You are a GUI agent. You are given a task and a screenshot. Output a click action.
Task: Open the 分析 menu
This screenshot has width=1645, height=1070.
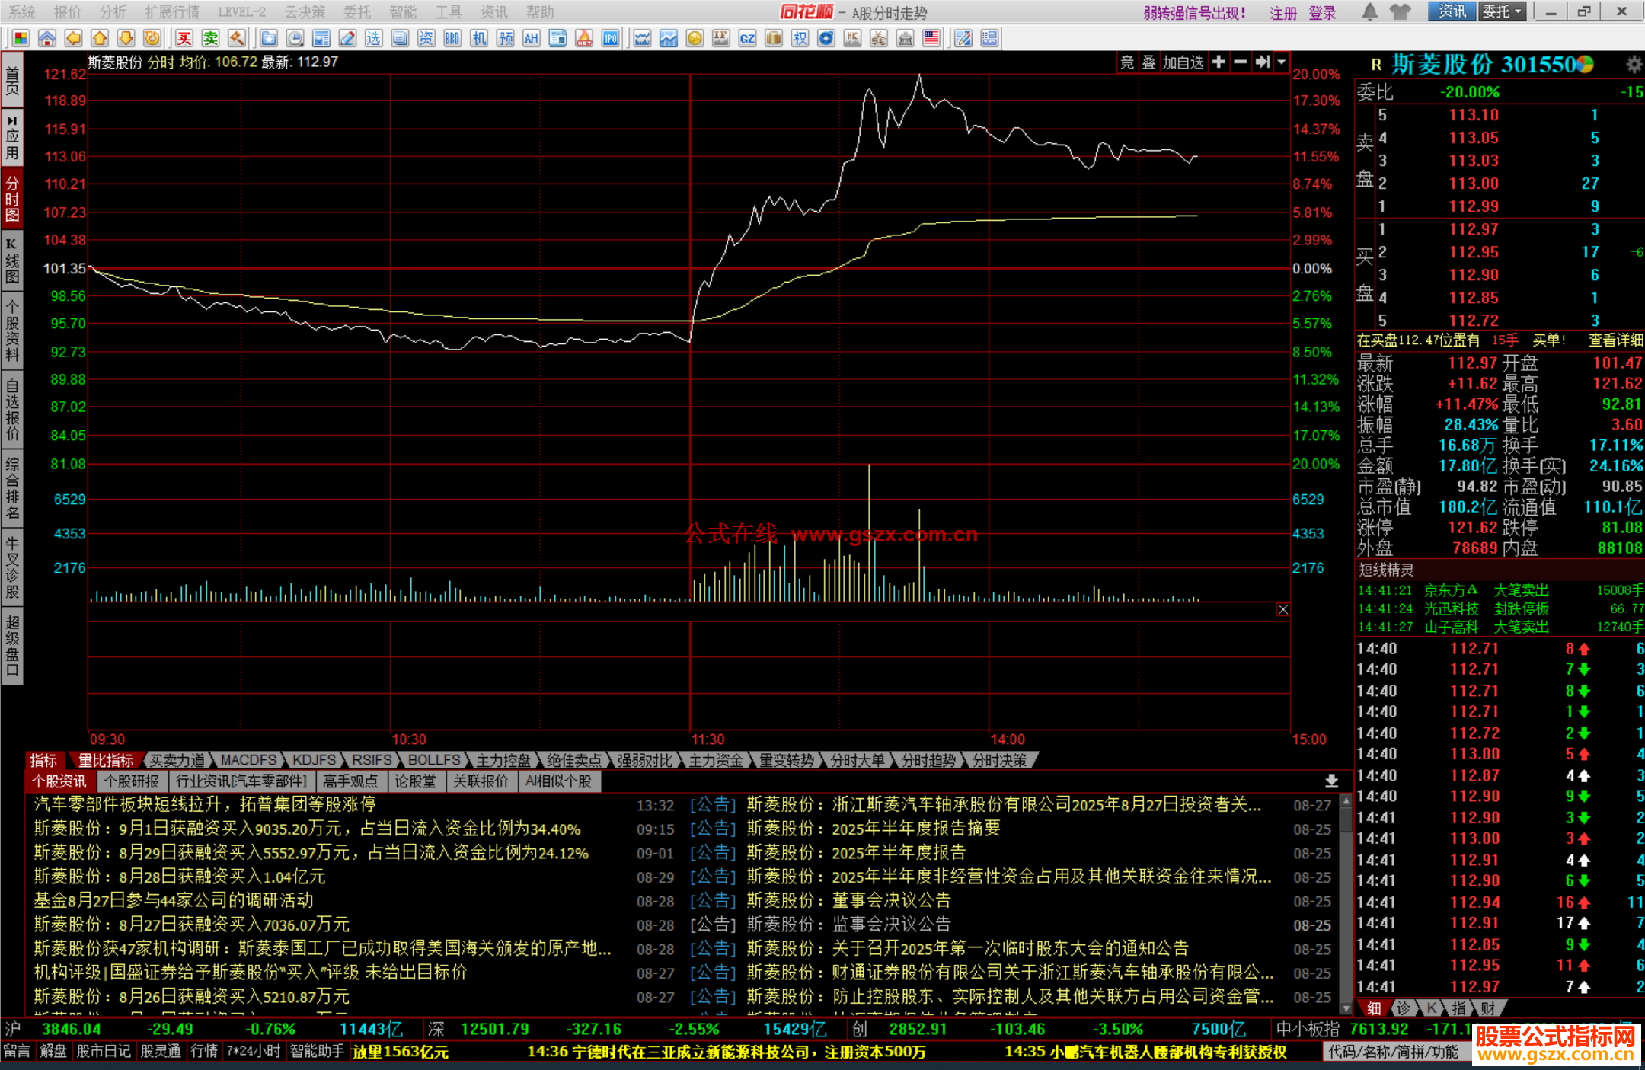[x=113, y=12]
